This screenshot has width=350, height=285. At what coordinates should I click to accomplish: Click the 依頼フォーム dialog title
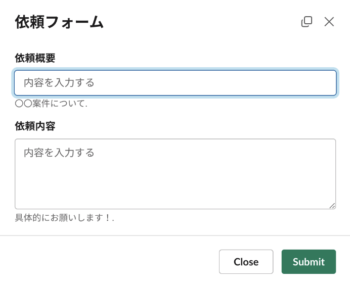click(59, 22)
